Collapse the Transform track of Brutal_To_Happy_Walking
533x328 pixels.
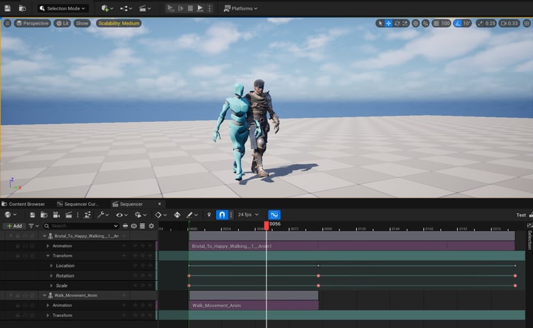tap(48, 256)
